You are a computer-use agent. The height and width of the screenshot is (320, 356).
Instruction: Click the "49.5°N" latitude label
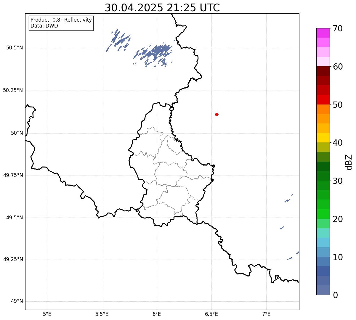(x=15, y=218)
